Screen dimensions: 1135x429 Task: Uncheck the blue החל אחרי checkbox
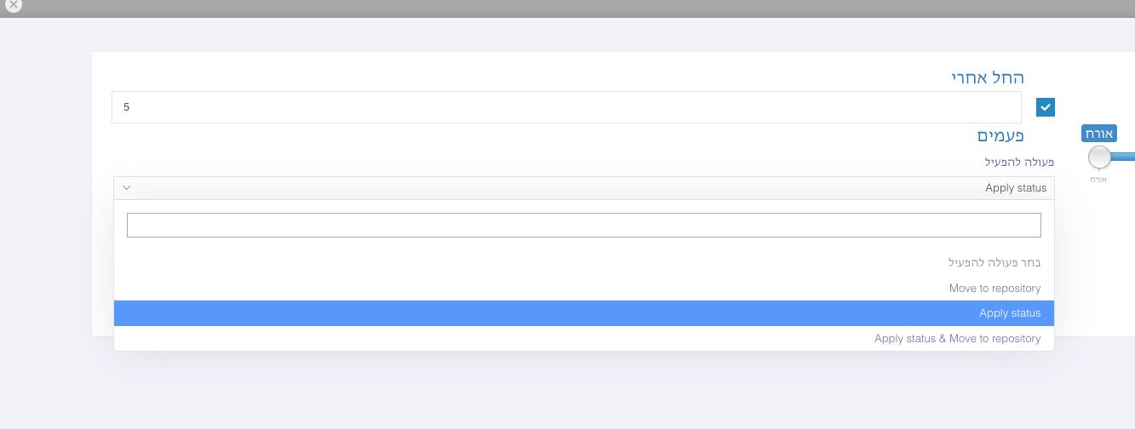(1046, 107)
